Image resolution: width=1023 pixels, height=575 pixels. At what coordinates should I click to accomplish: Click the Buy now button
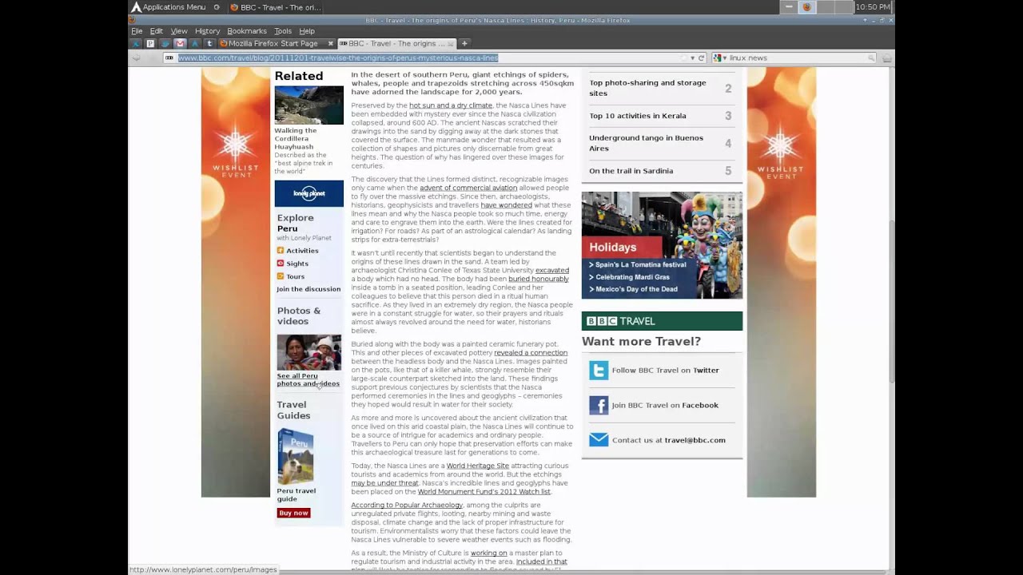(293, 513)
